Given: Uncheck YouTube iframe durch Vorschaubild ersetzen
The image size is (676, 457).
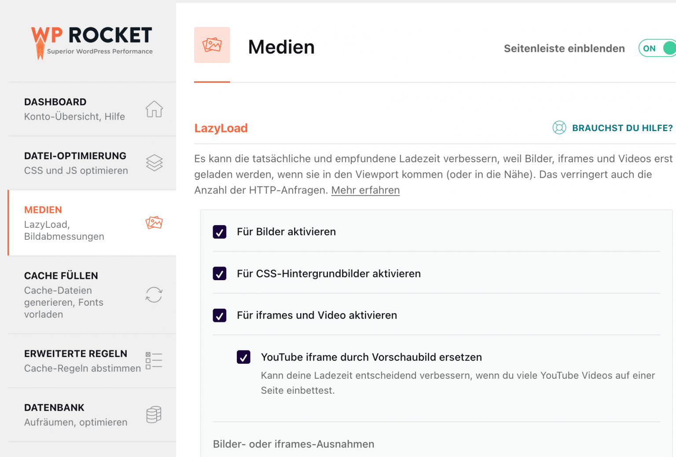Looking at the screenshot, I should (243, 357).
